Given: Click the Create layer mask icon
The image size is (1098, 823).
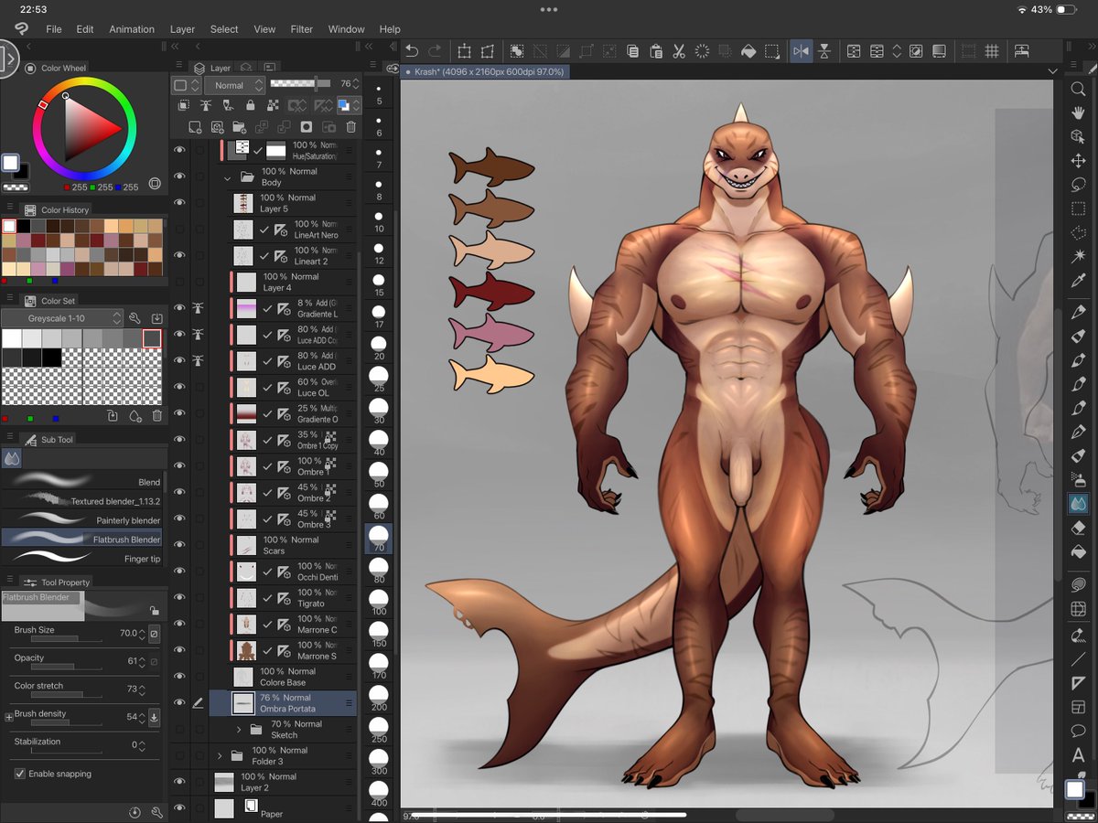Looking at the screenshot, I should pos(307,127).
